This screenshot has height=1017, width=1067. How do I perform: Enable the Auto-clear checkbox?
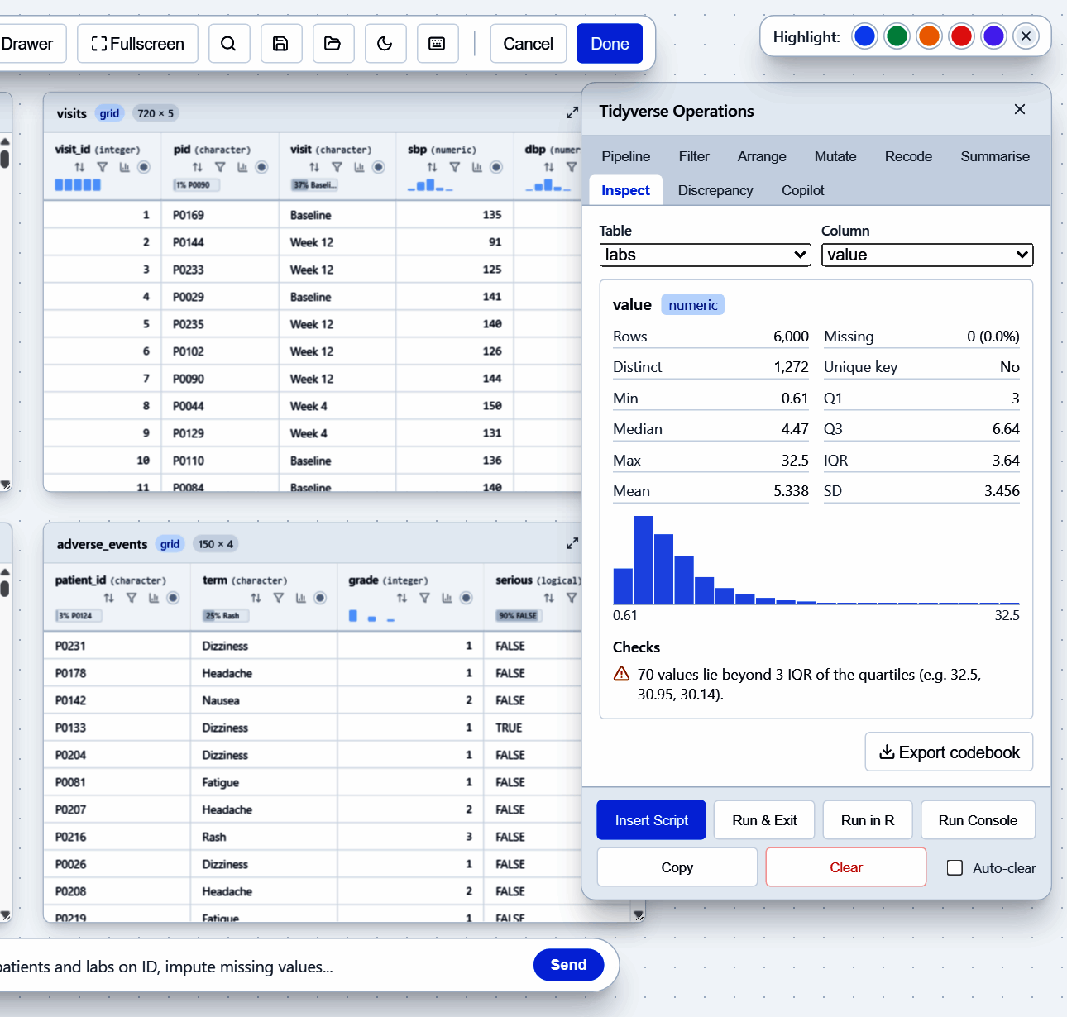coord(955,867)
